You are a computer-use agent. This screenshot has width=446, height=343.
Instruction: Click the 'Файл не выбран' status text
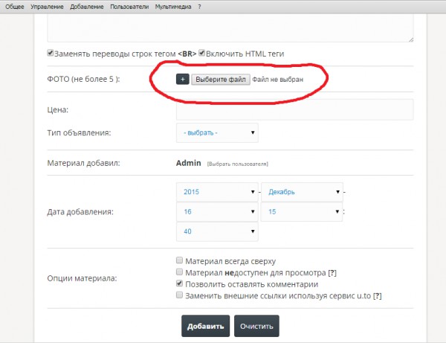(x=277, y=80)
